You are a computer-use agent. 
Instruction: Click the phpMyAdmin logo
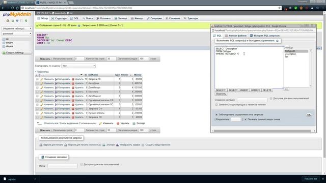click(x=17, y=14)
